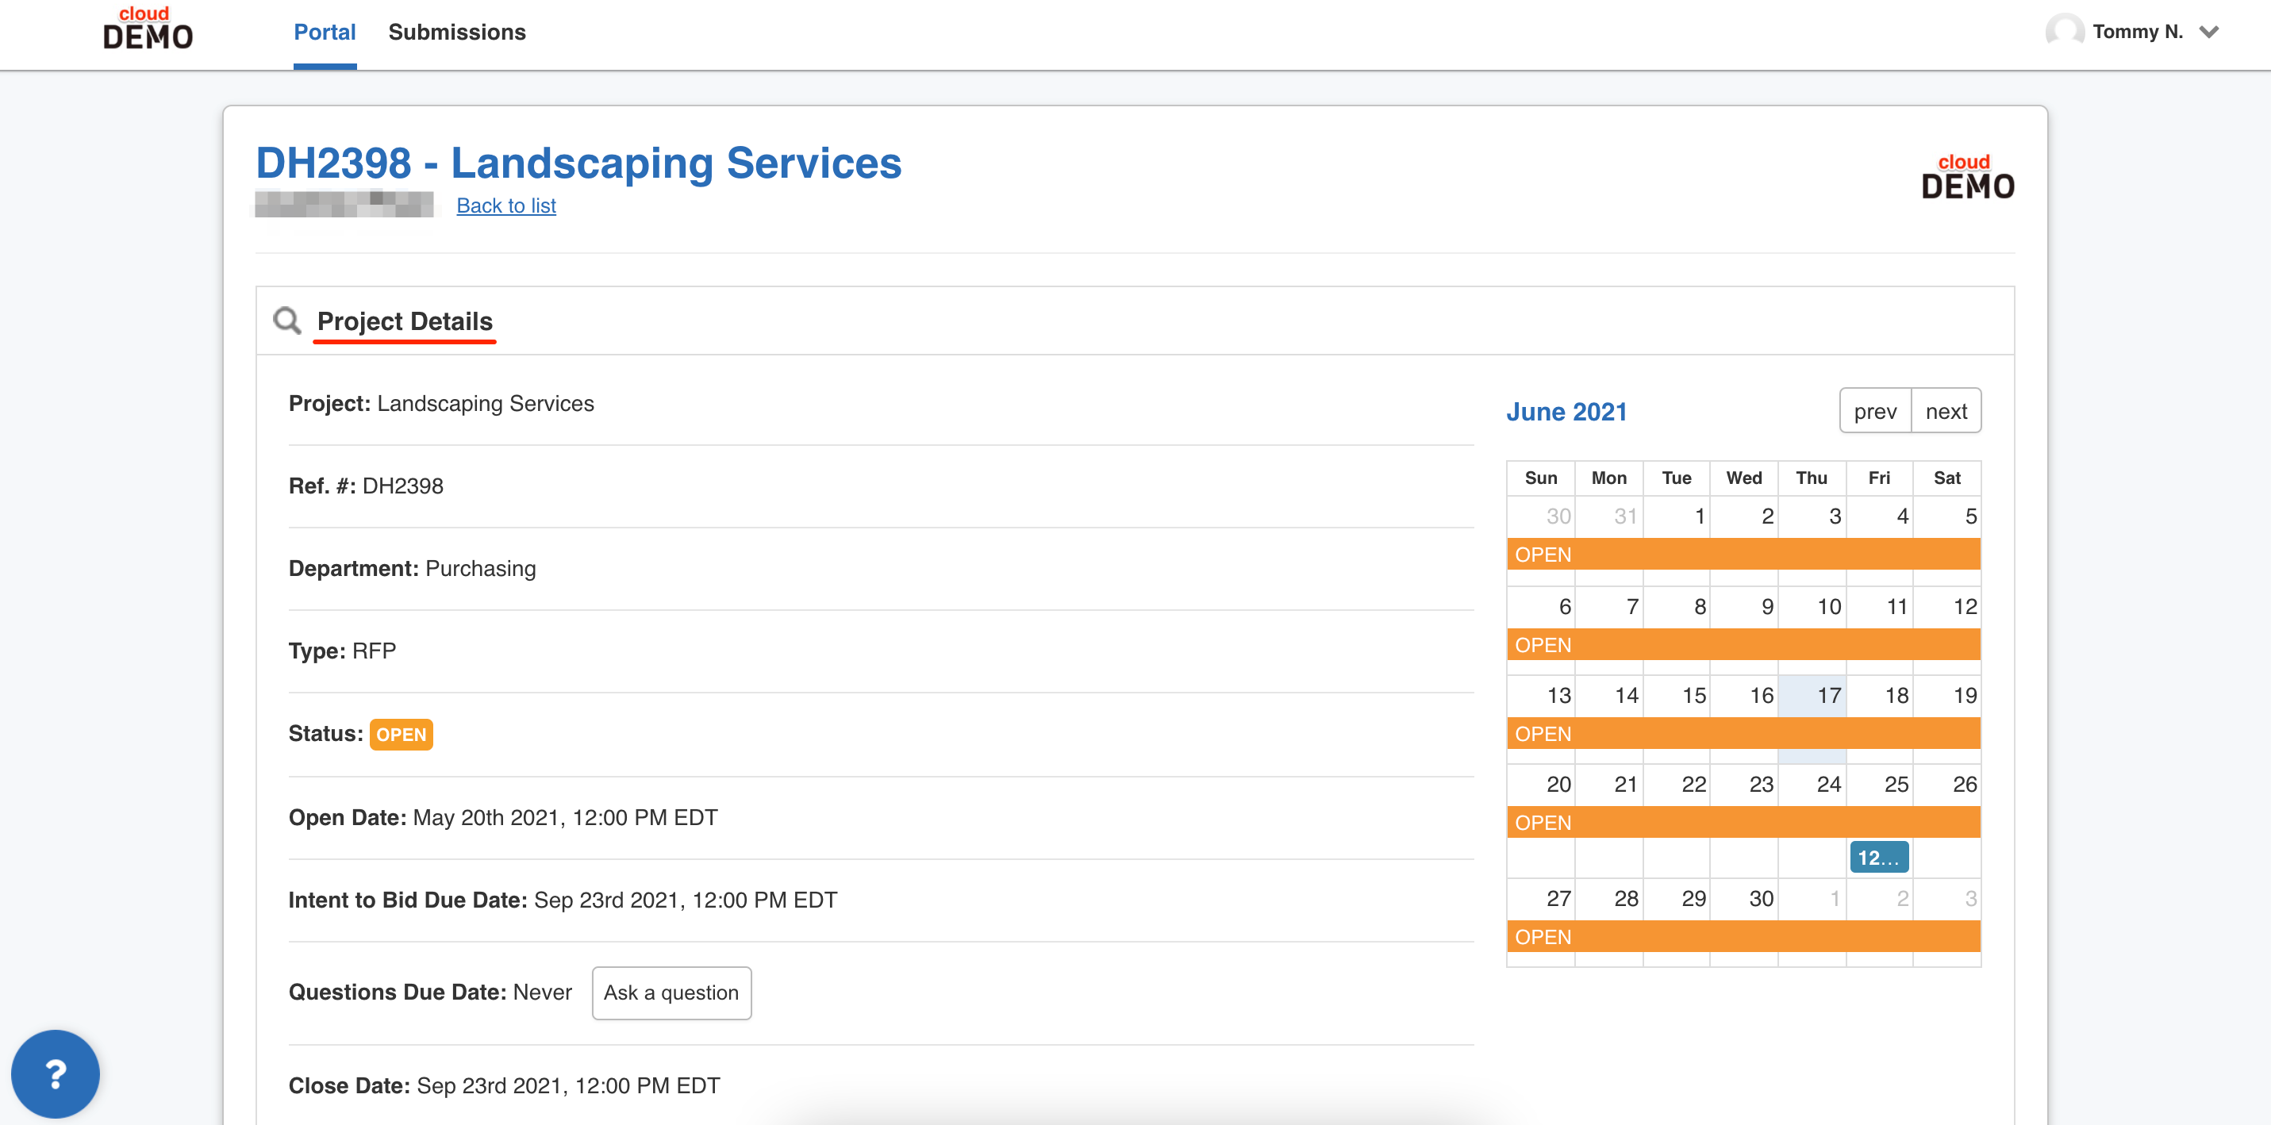Screen dimensions: 2271x1125
Task: Switch to the Submissions tab
Action: pos(457,33)
